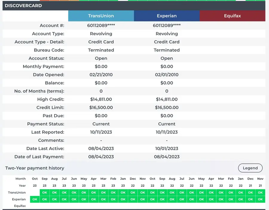Click the Payment Status: label

tap(46, 124)
